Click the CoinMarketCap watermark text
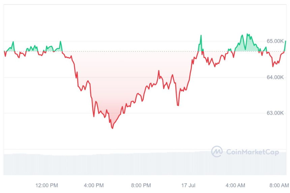Image resolution: width=290 pixels, height=193 pixels. 252,152
